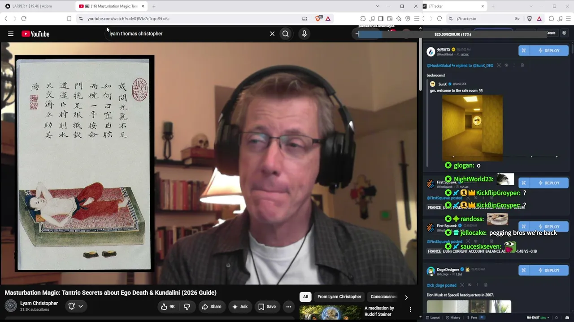The image size is (574, 322).
Task: Click the X icon beside HTX Deploy
Action: click(x=524, y=51)
